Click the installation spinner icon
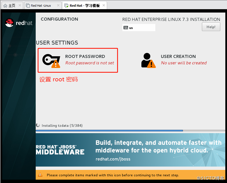The height and width of the screenshot is (183, 227). 38,125
